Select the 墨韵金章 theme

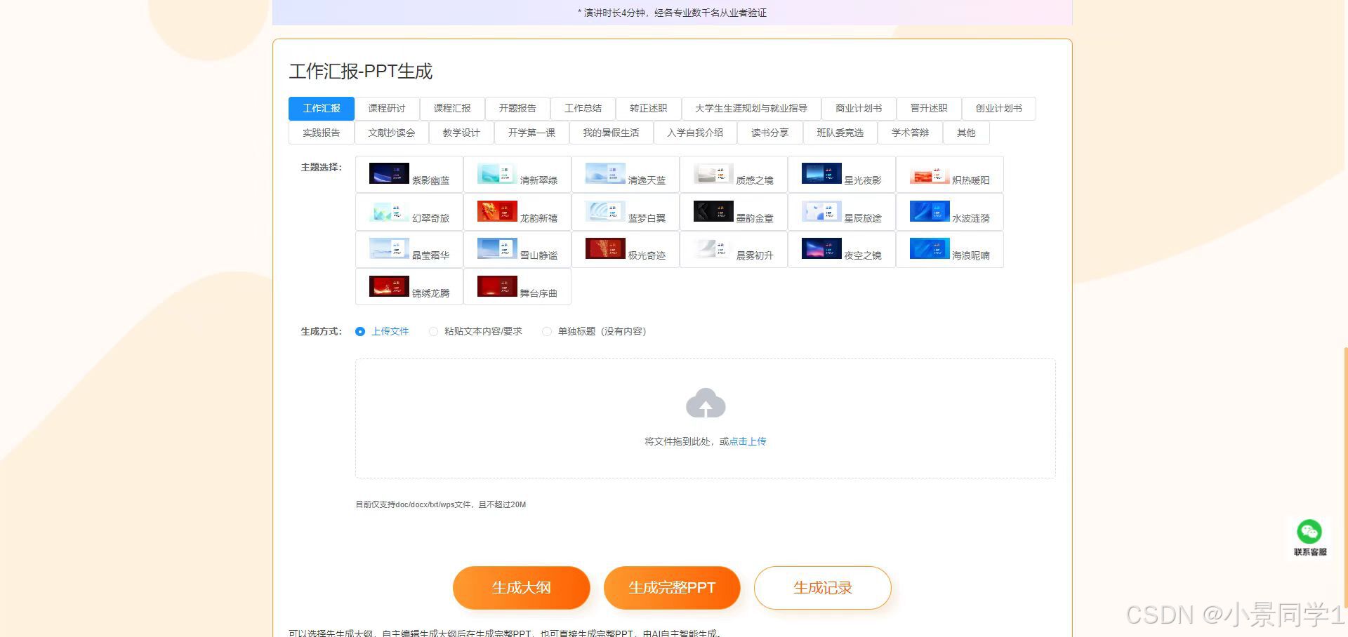[x=734, y=212]
